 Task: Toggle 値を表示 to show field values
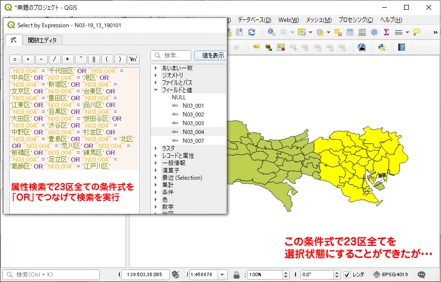[214, 55]
